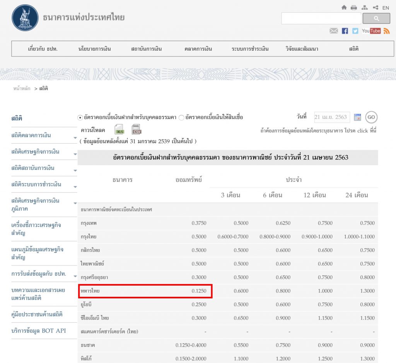Open บริการข้อมูล BOT API link
The height and width of the screenshot is (363, 396).
[x=39, y=330]
